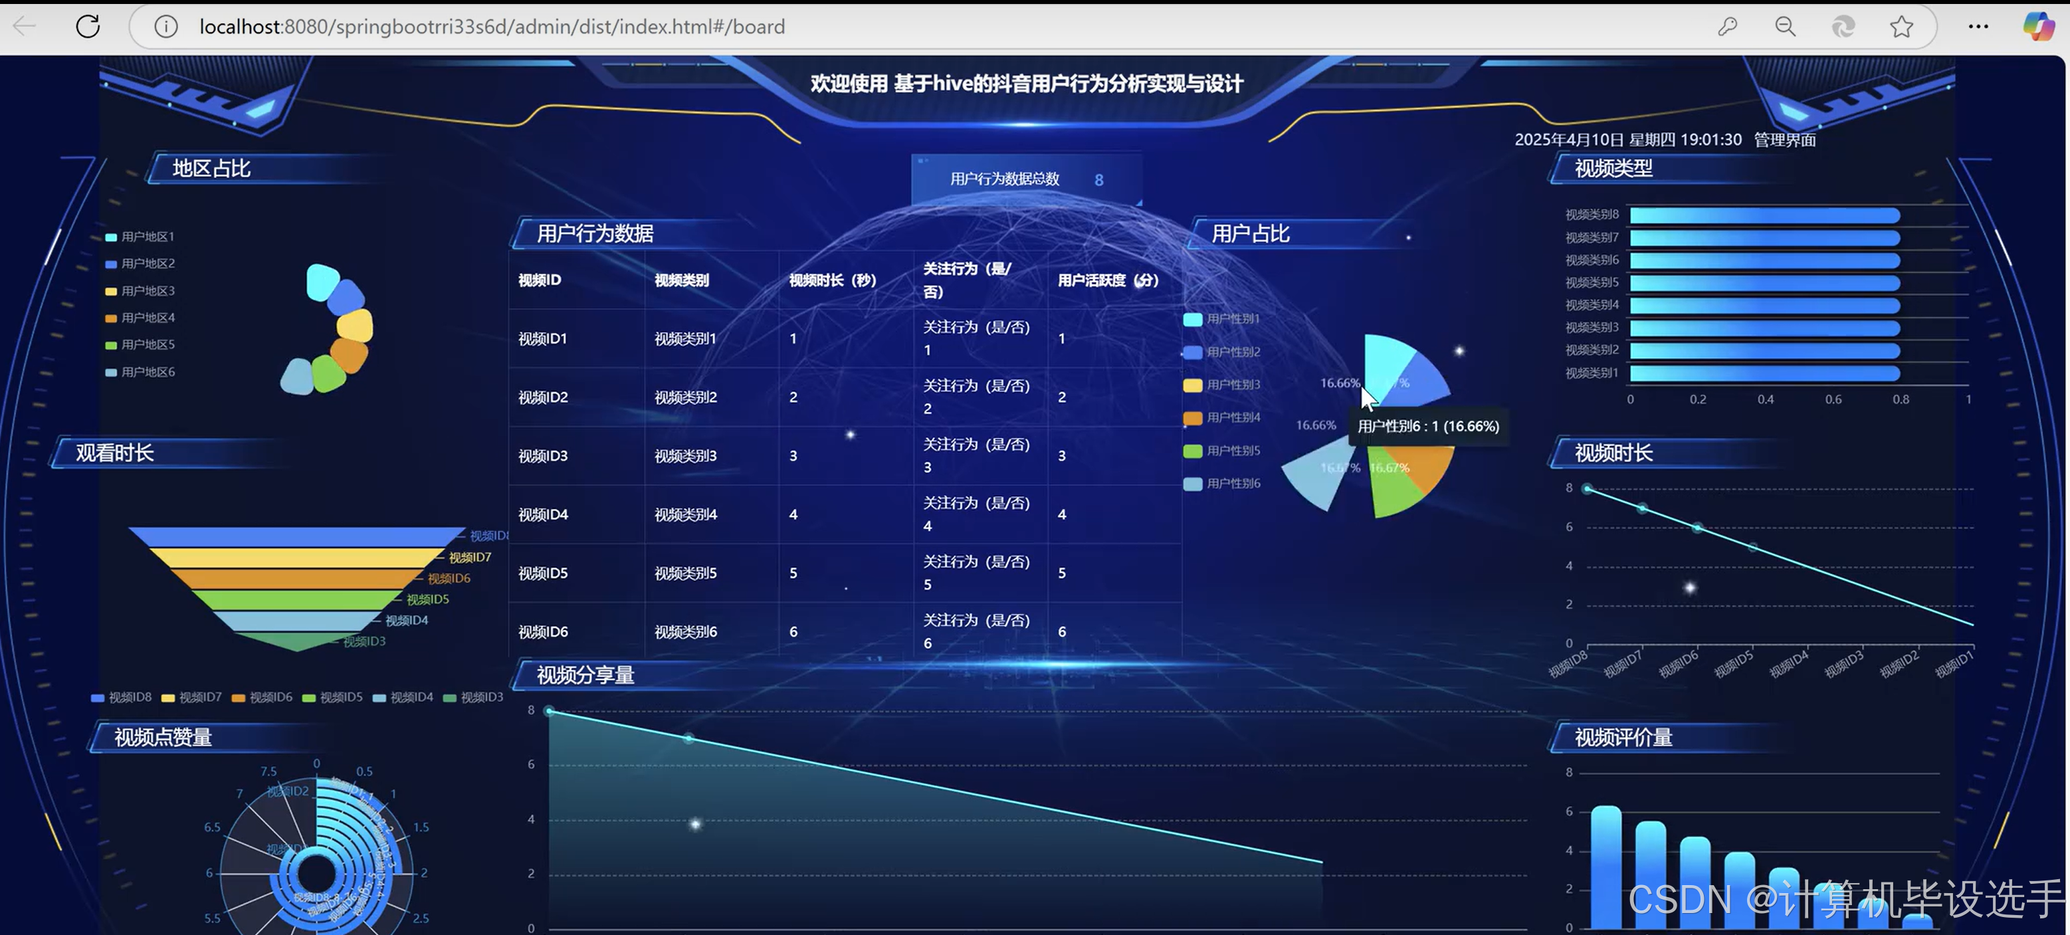This screenshot has height=935, width=2070.
Task: Click the yellow slice of region pie
Action: pos(355,326)
